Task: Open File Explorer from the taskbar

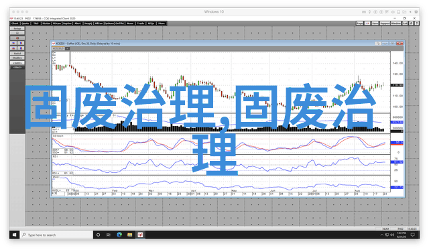Action: click(129, 235)
